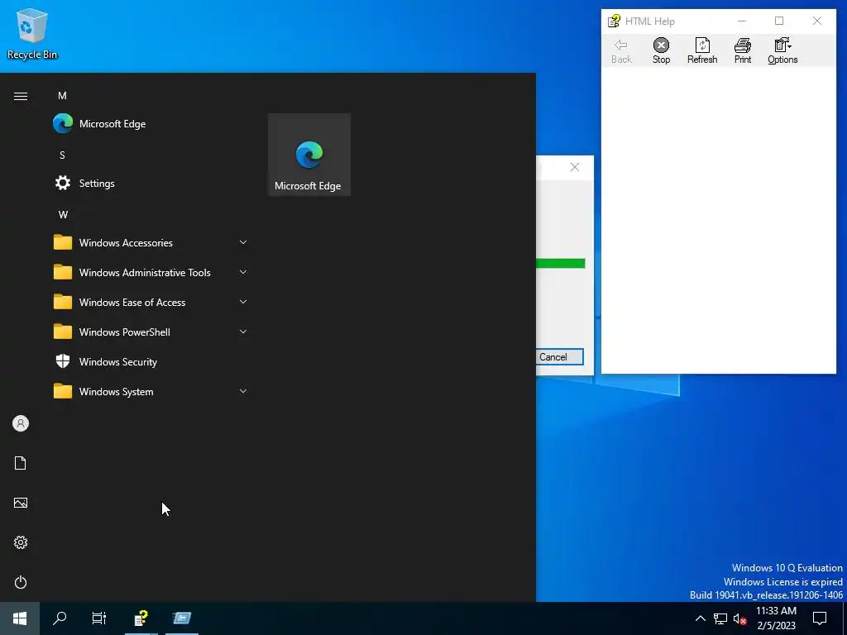Open Pictures icon in Start sidebar
The width and height of the screenshot is (847, 635).
point(21,503)
